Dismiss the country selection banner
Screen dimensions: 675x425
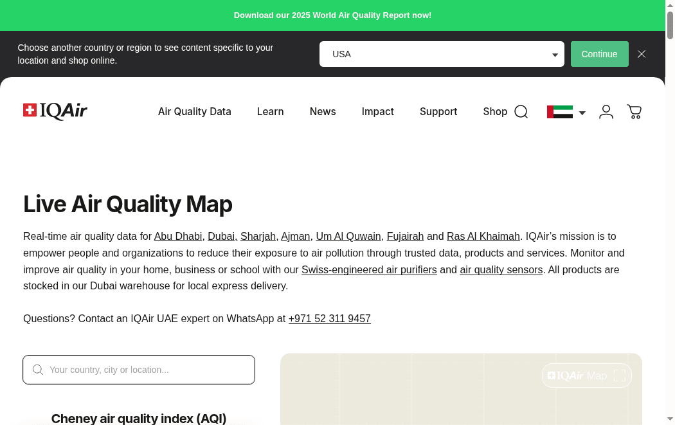(x=642, y=54)
